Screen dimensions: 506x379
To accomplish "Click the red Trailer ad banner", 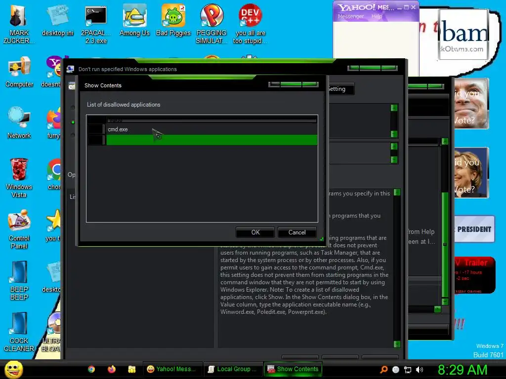I will (474, 275).
